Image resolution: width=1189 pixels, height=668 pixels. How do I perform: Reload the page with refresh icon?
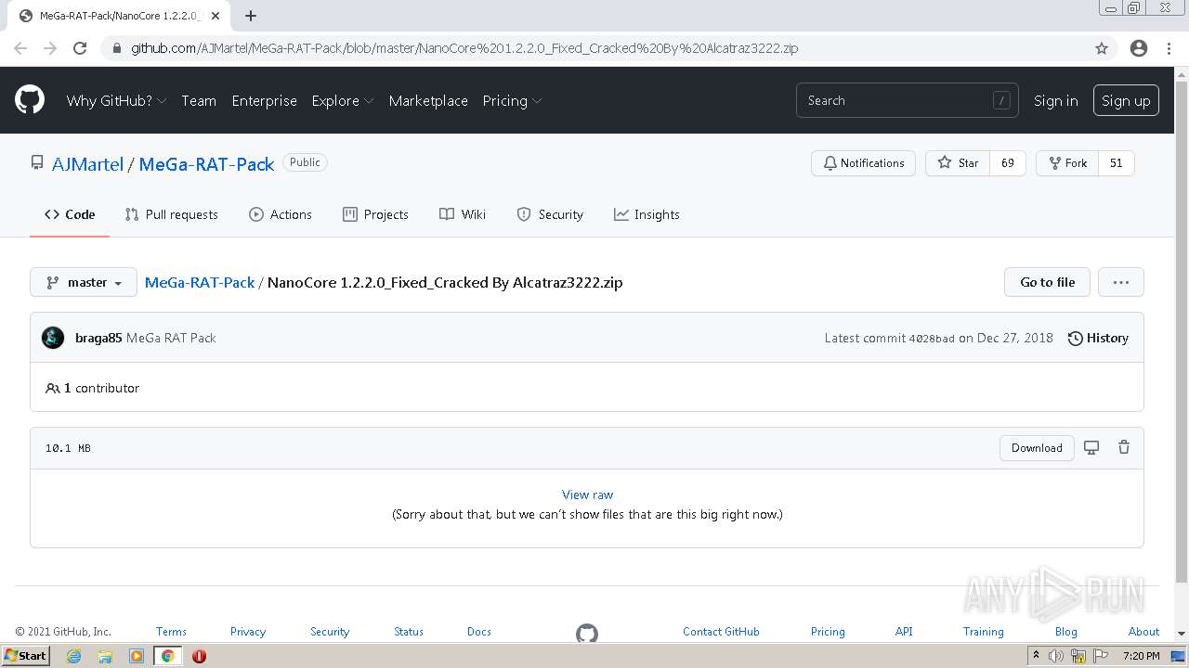80,48
